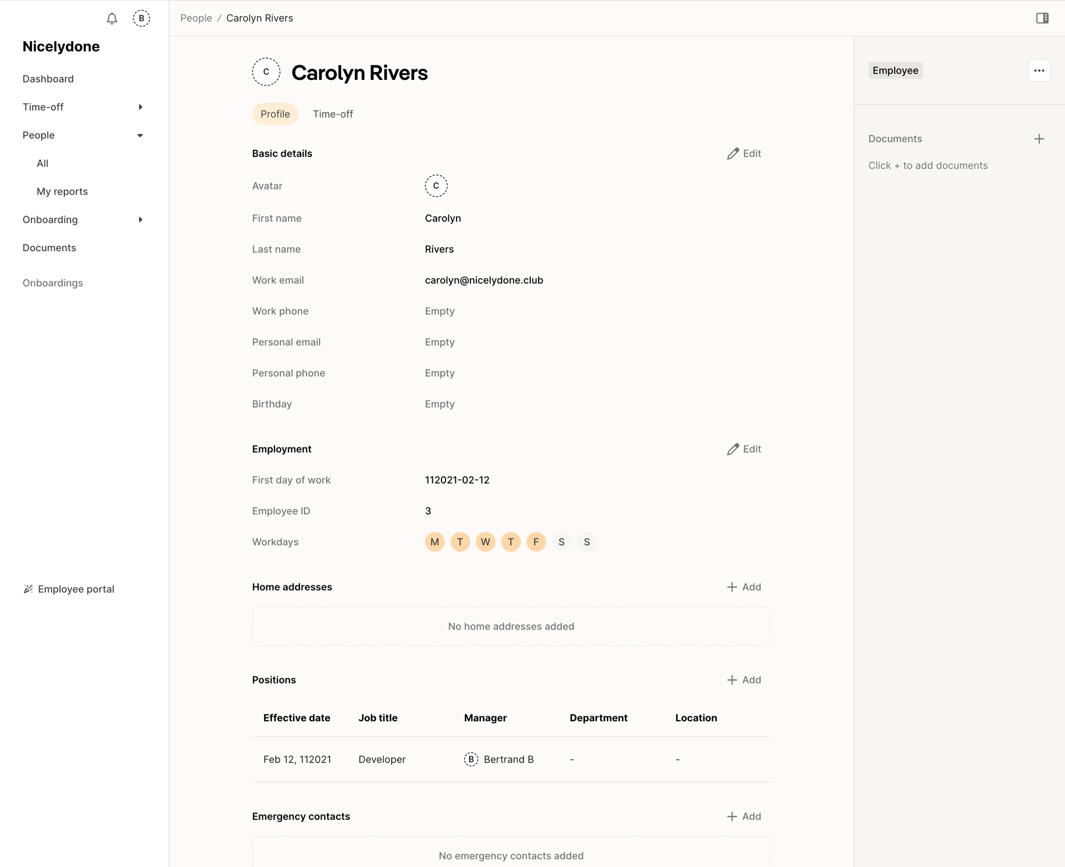Screen dimensions: 1065x867
Task: Open the right sidebar panel icon
Action: tap(1042, 18)
